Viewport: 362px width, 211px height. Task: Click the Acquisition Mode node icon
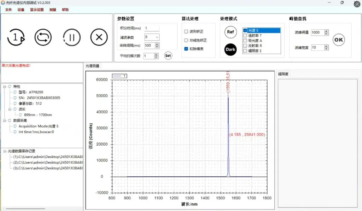[x=15, y=126]
